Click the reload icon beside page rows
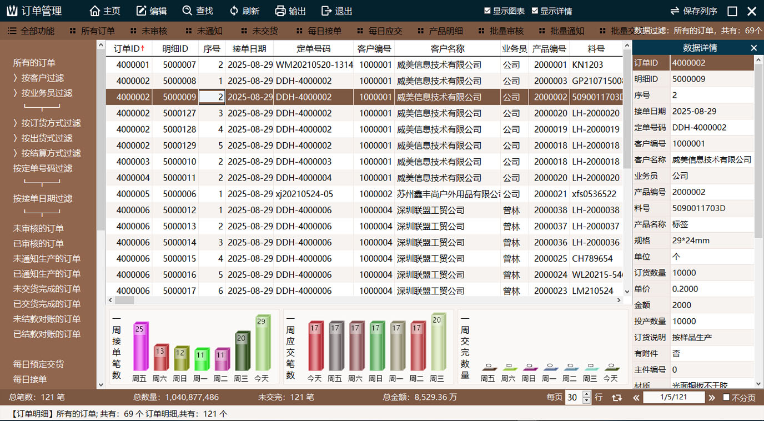This screenshot has width=764, height=421. tap(616, 398)
